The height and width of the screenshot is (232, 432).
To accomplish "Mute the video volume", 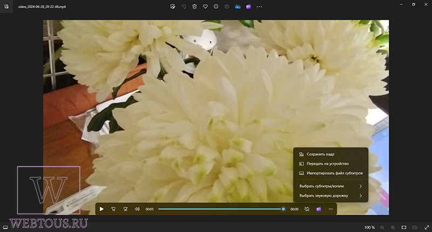I will (x=137, y=209).
